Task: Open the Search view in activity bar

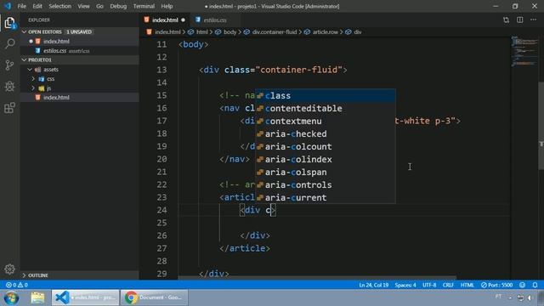Action: click(x=9, y=43)
